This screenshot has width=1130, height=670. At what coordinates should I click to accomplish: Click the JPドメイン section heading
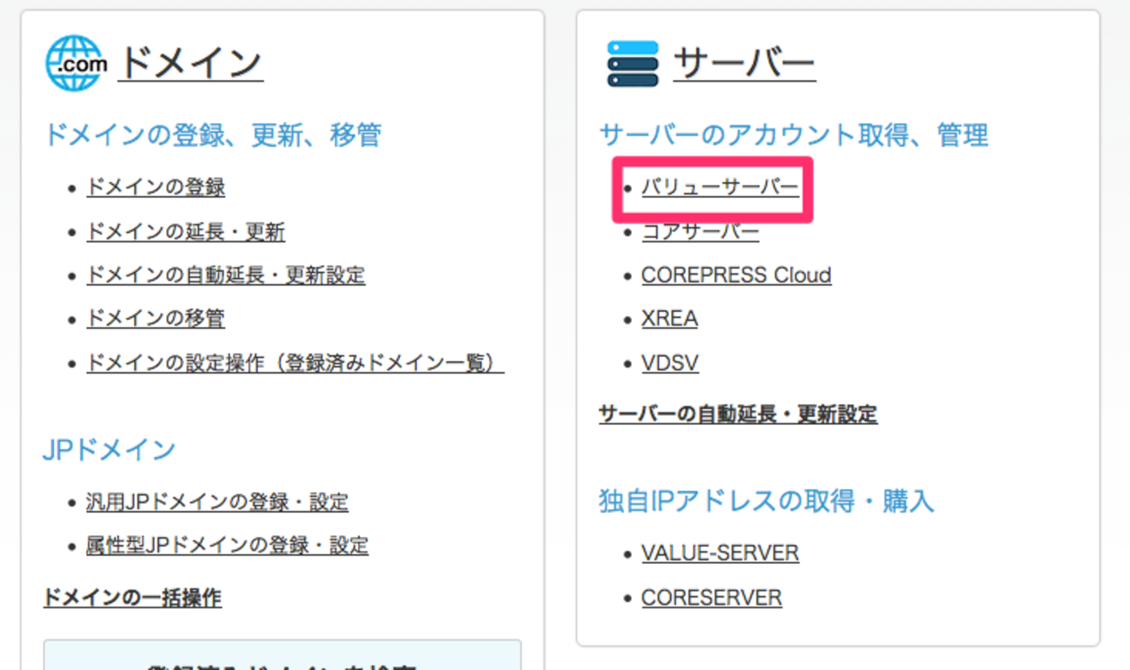pos(110,449)
